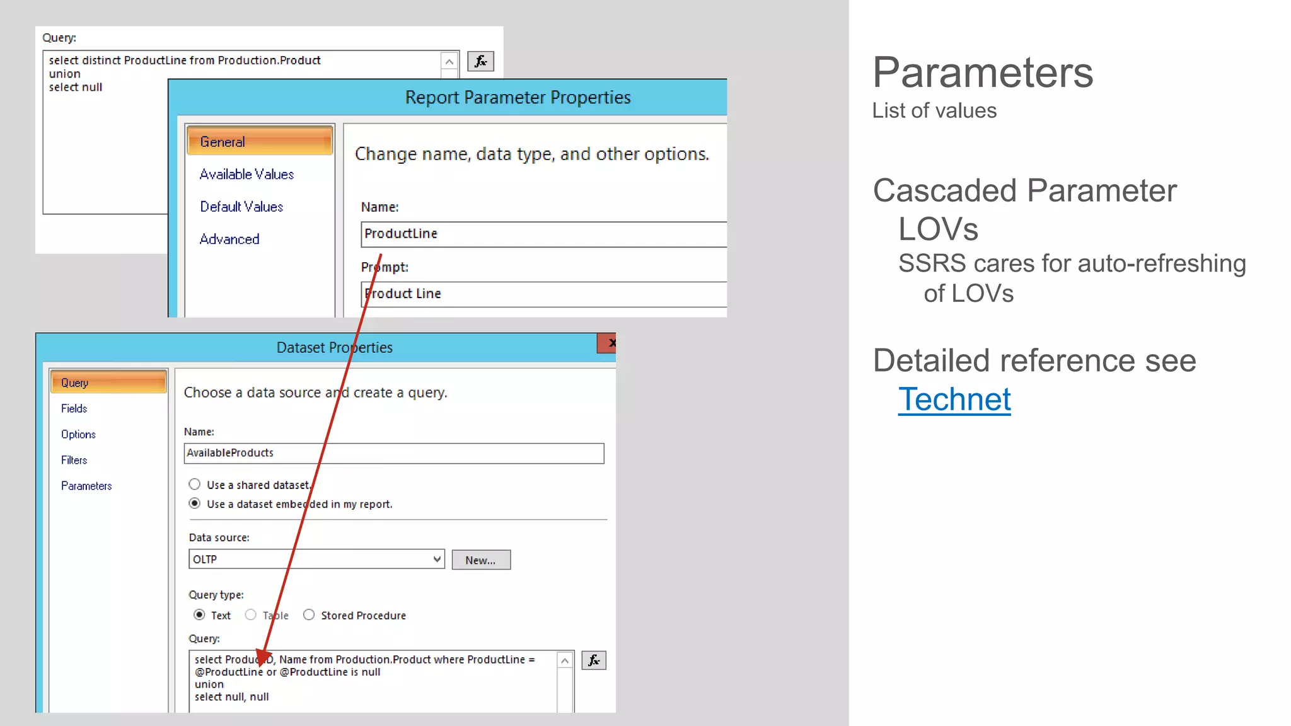Close the Dataset Properties dialog
This screenshot has height=726, width=1291.
607,343
